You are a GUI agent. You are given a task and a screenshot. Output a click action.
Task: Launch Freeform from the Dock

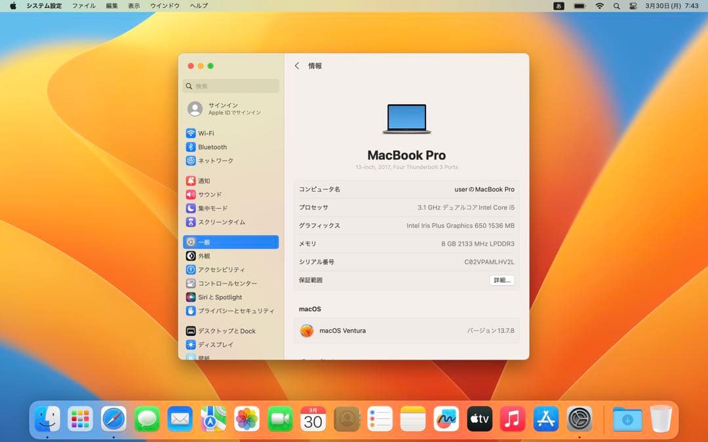point(446,419)
